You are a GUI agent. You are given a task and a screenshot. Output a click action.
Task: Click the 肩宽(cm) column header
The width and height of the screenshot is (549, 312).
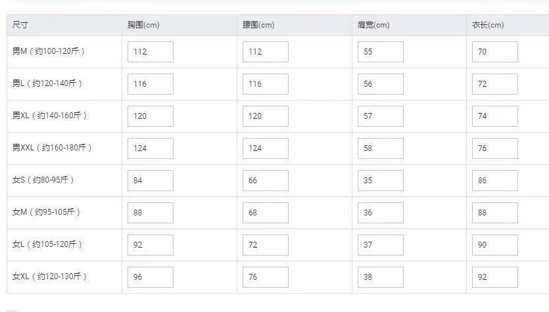(x=373, y=25)
